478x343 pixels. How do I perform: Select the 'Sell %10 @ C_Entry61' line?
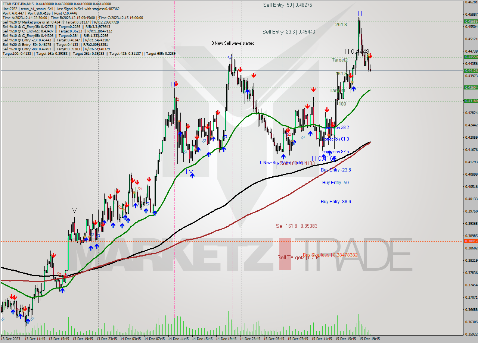coord(56,31)
